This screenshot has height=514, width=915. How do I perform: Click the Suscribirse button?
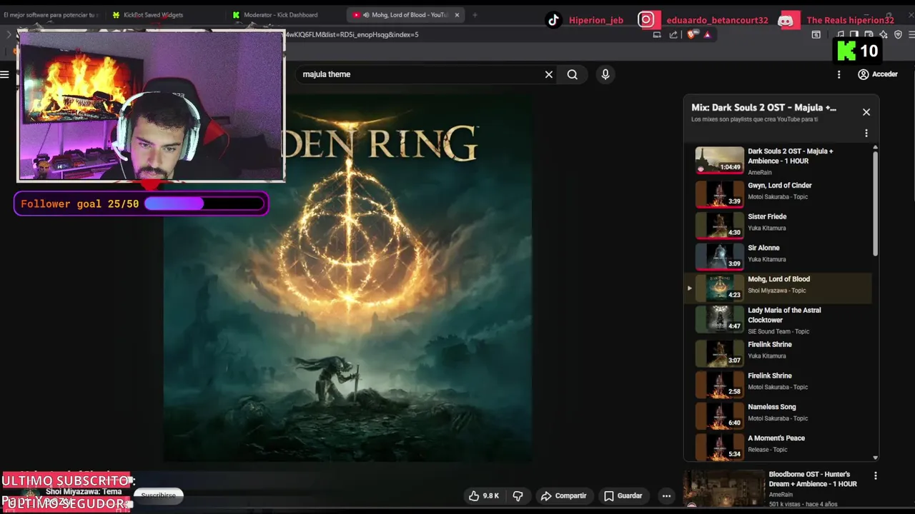[158, 495]
